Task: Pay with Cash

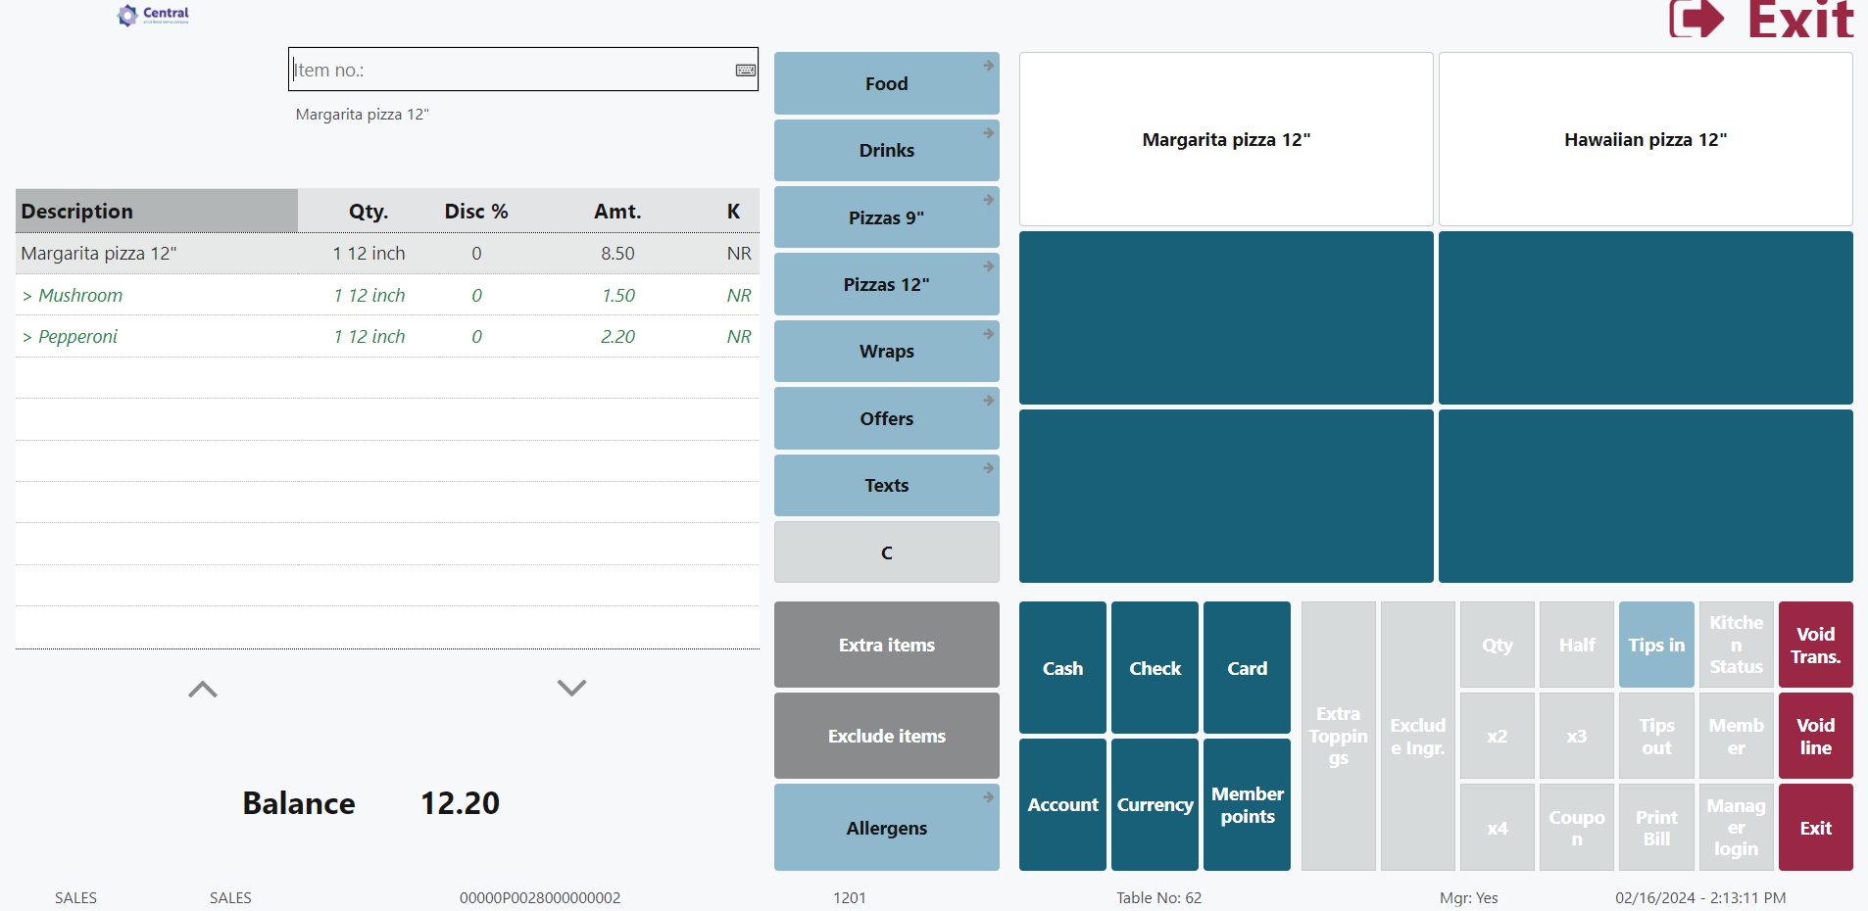Action: (1062, 668)
